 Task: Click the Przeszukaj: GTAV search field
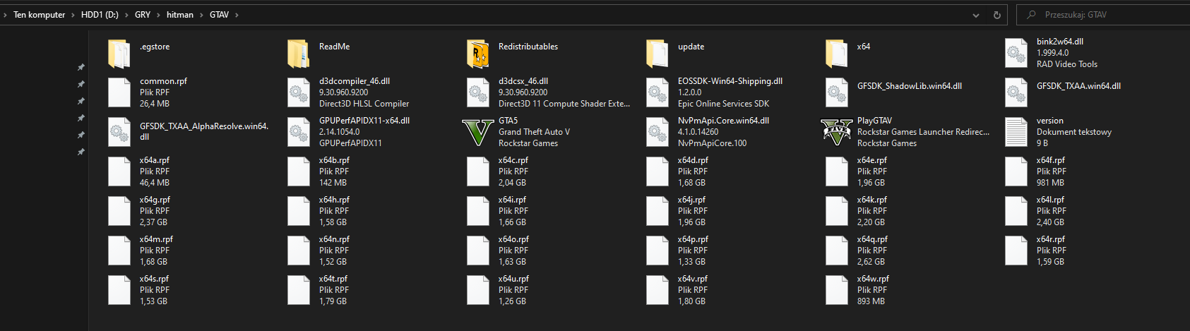1102,15
